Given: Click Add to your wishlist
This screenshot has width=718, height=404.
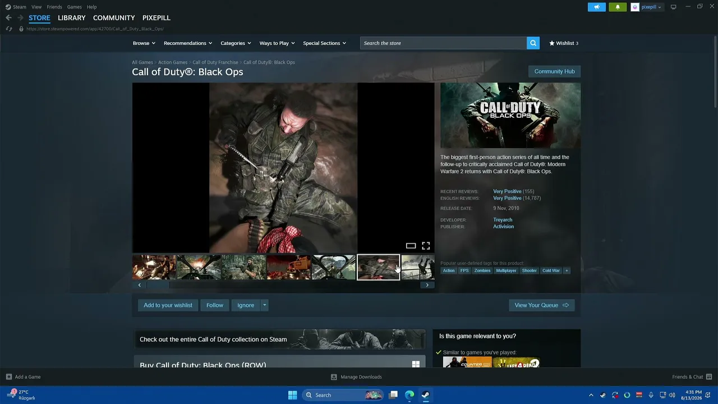Looking at the screenshot, I should (x=168, y=305).
